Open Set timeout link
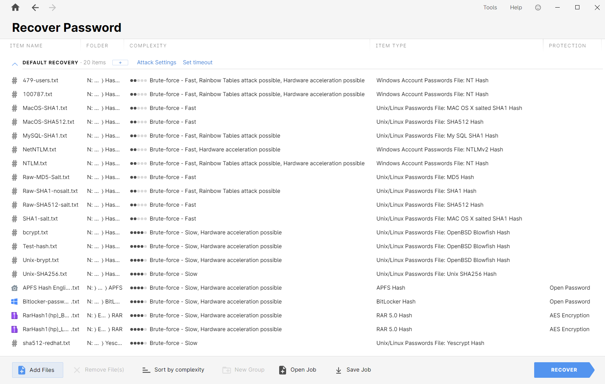605x384 pixels. (198, 63)
